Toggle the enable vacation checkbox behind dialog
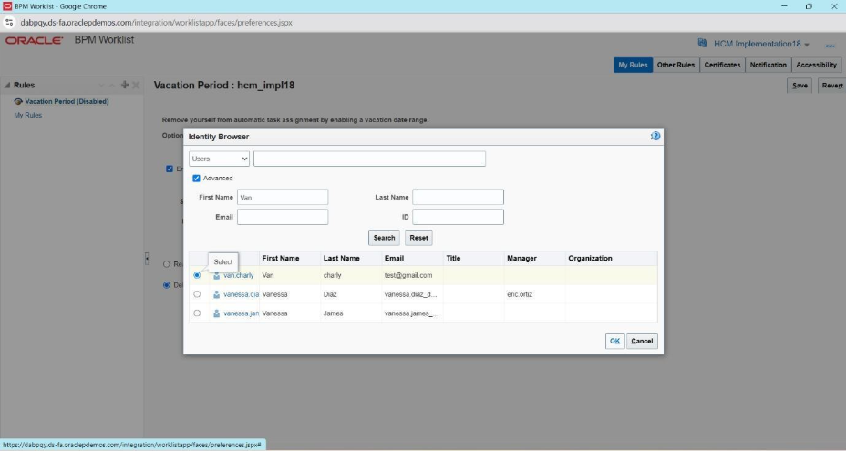This screenshot has width=846, height=451. [x=170, y=169]
